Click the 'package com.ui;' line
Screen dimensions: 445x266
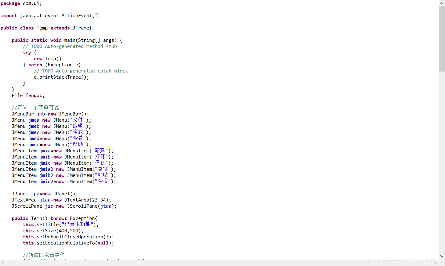pos(21,3)
